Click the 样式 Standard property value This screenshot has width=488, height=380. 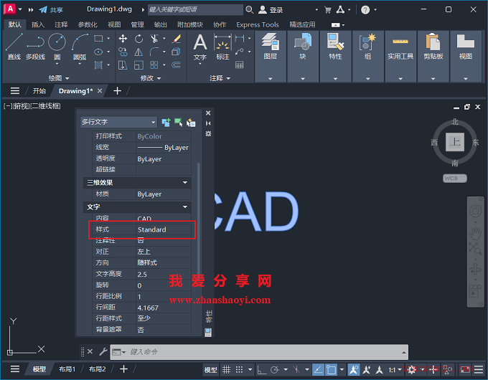(164, 229)
